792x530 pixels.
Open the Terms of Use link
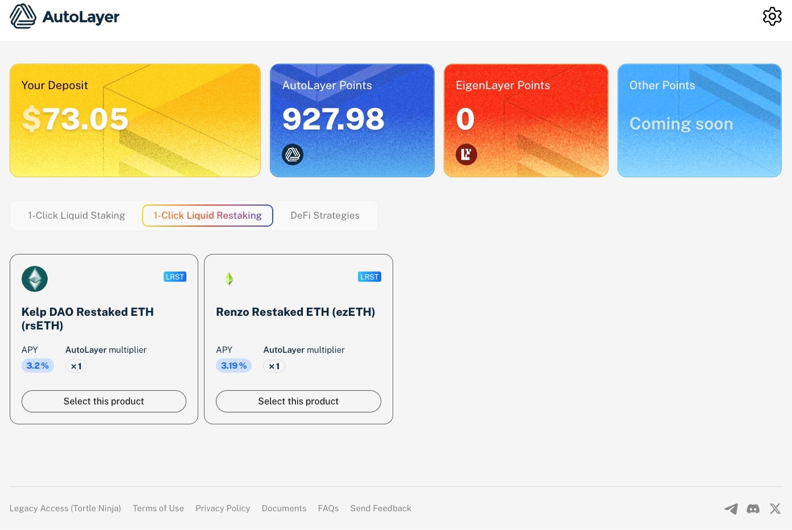[x=159, y=508]
